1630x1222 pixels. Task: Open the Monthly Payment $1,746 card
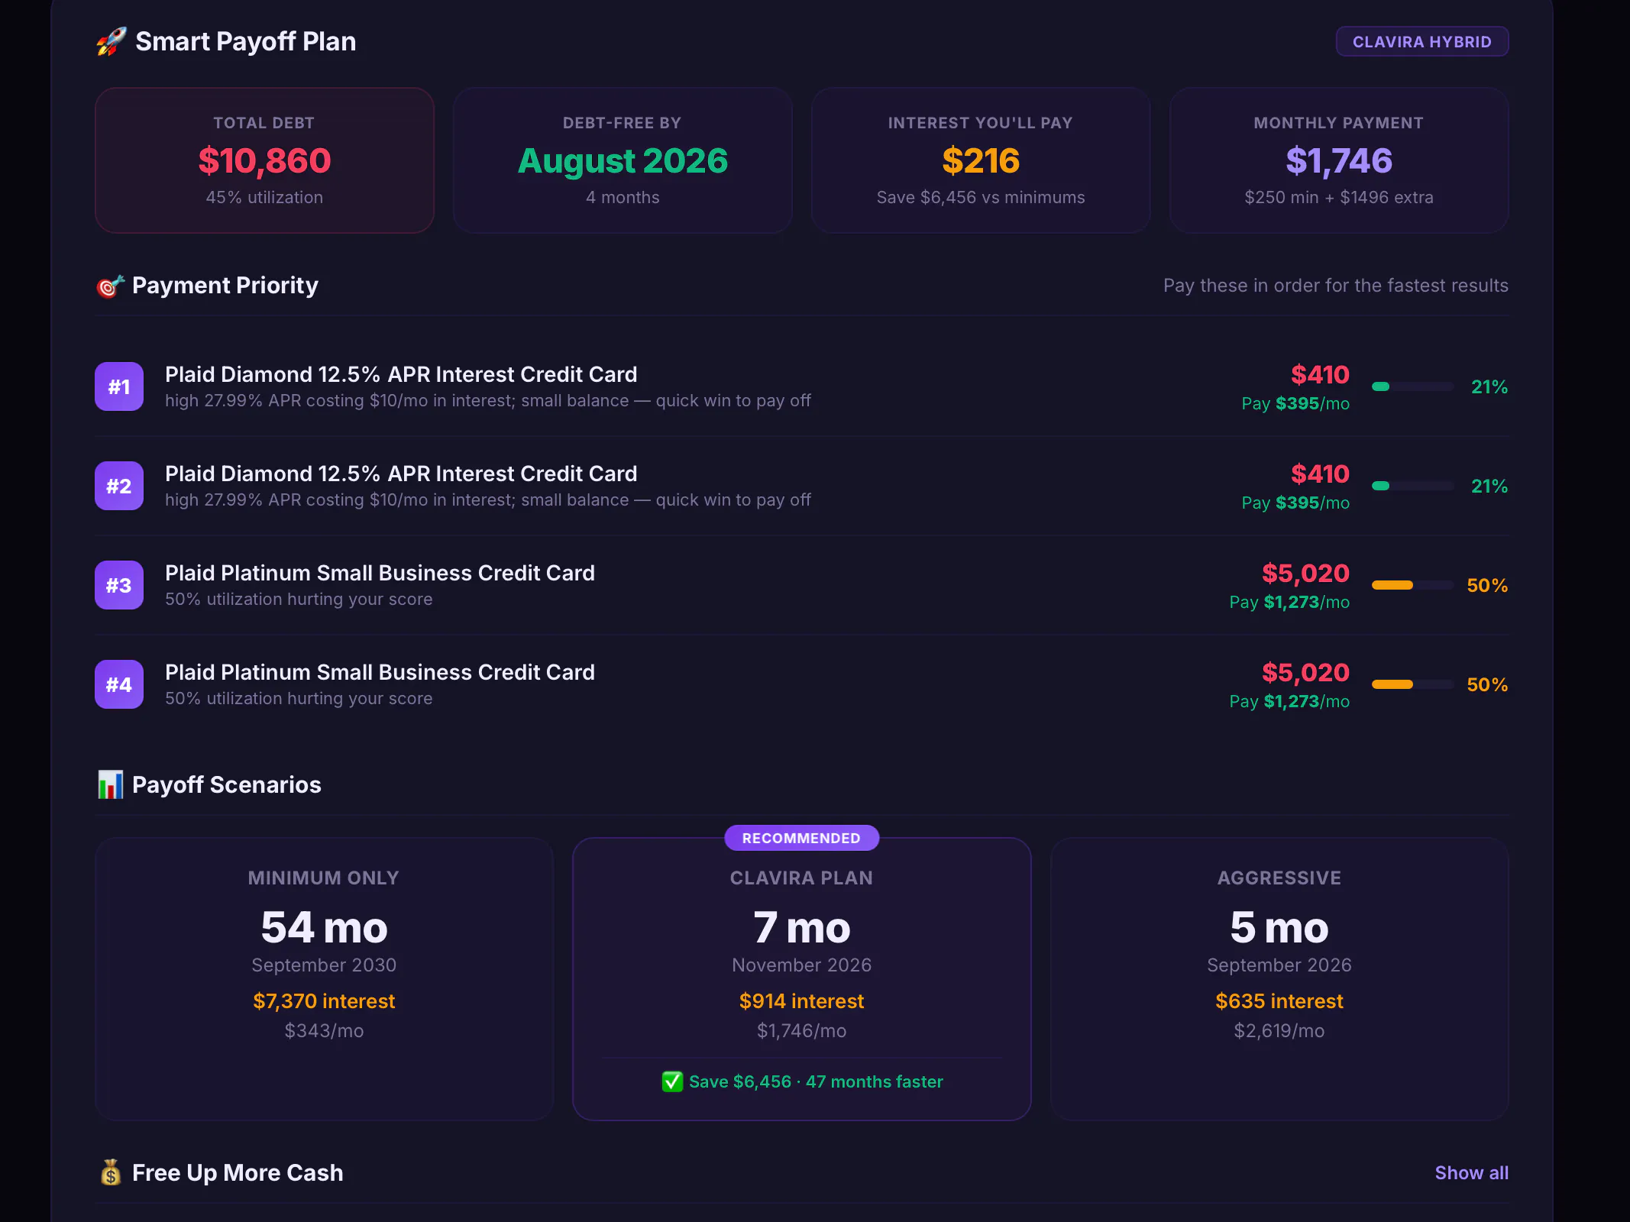[1339, 160]
